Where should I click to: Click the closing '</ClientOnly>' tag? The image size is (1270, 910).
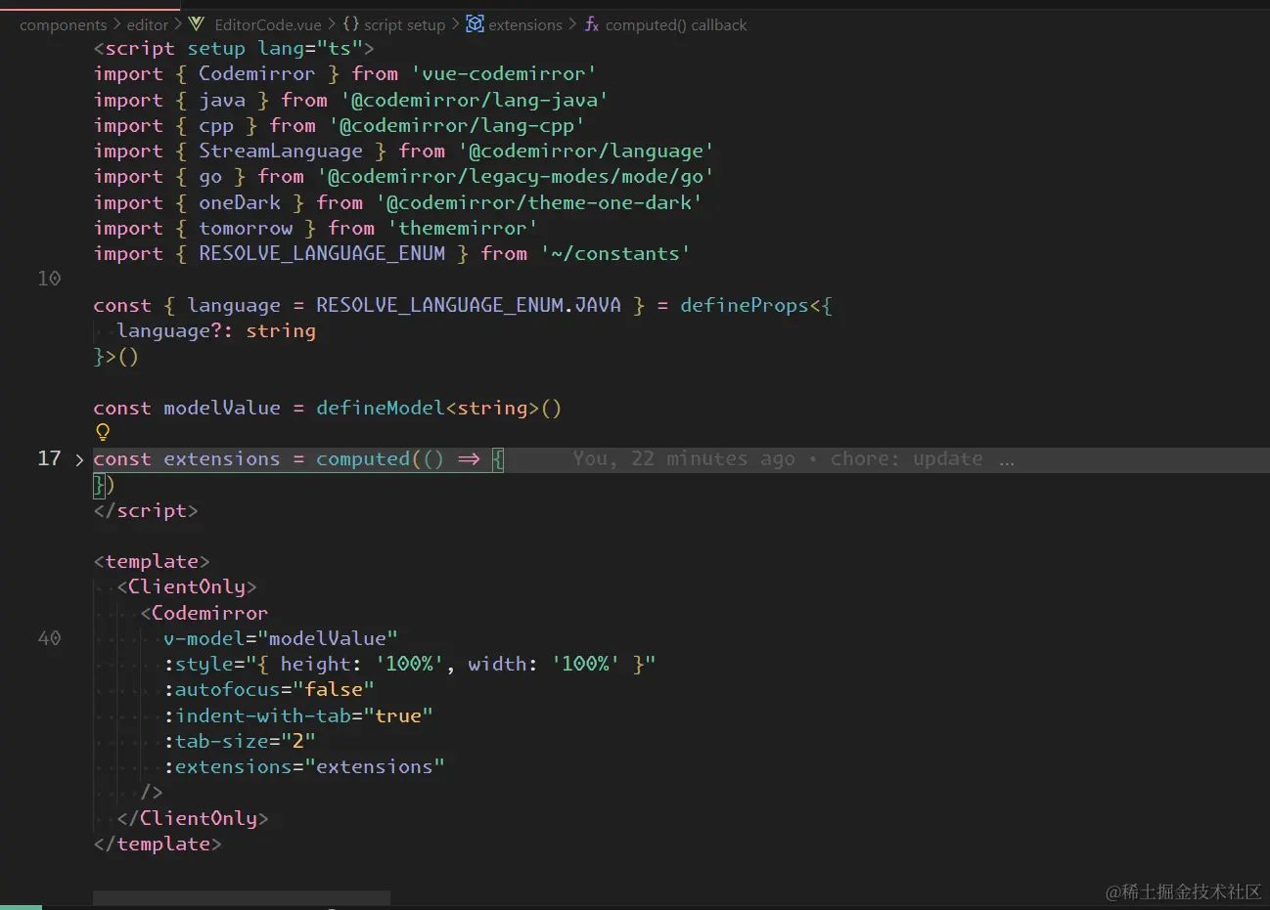point(193,818)
